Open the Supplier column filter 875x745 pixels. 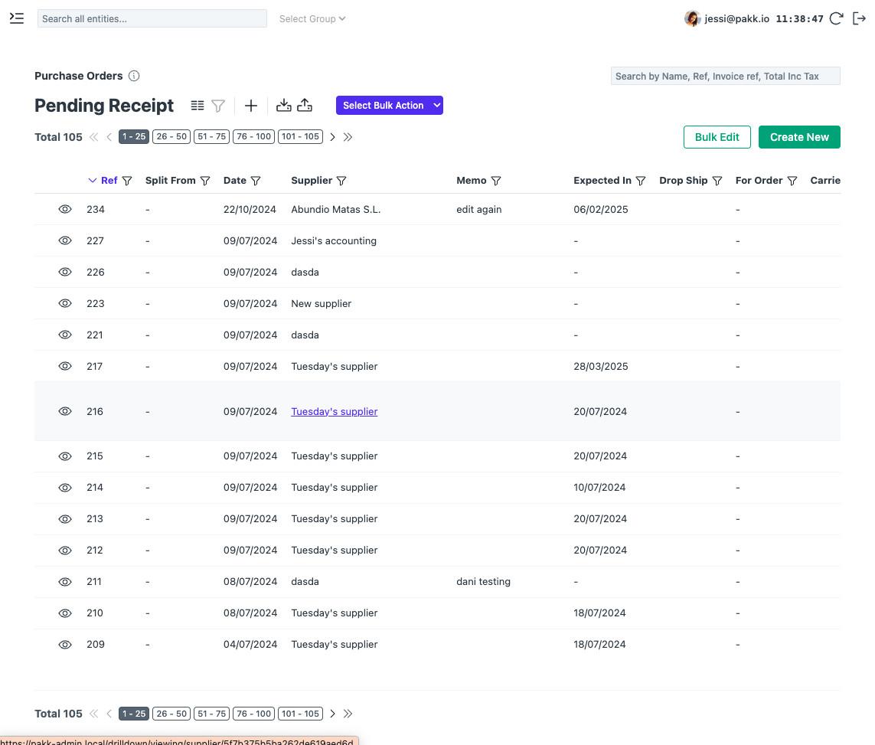point(341,180)
